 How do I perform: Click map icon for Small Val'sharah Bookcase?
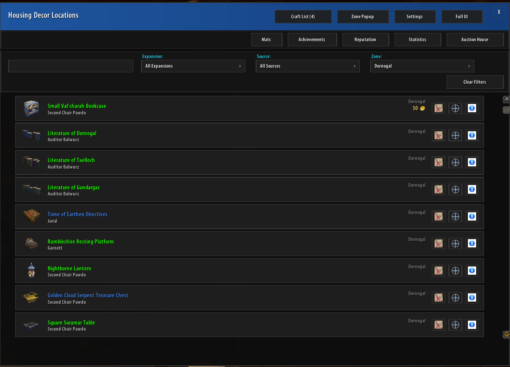(x=438, y=108)
